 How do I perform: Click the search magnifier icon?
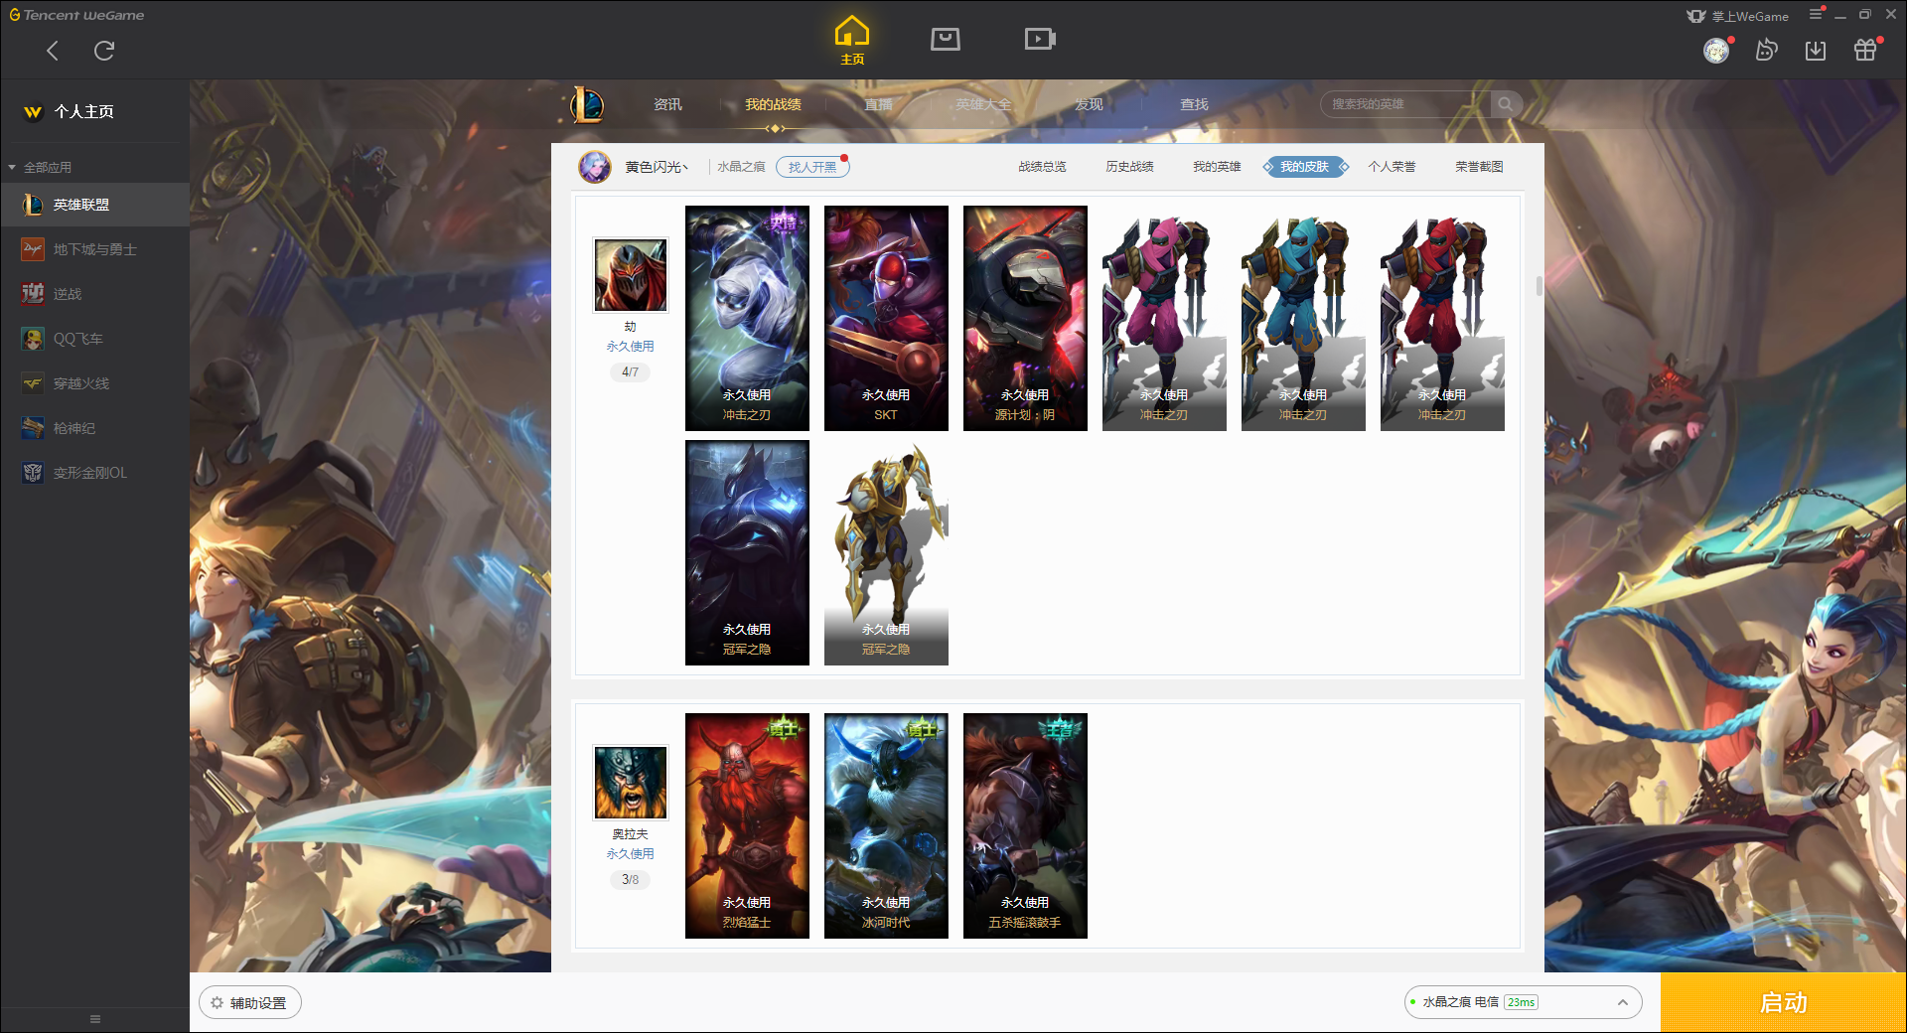1506,104
